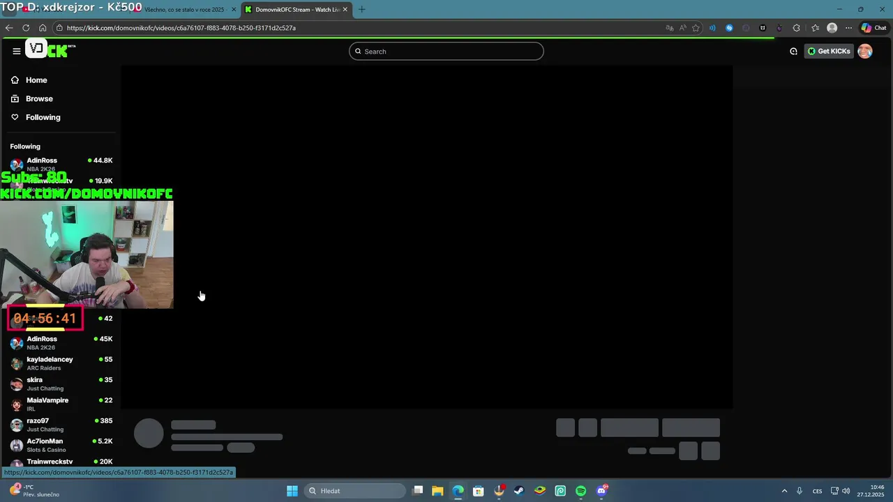Click the Get KICKs button
The image size is (893, 502).
pyautogui.click(x=829, y=51)
